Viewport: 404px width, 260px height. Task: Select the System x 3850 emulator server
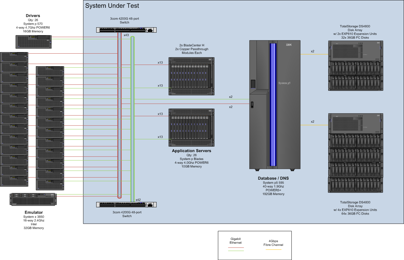33,199
